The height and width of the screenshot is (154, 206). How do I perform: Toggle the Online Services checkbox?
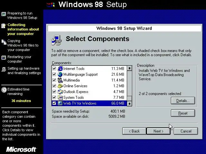[54, 86]
